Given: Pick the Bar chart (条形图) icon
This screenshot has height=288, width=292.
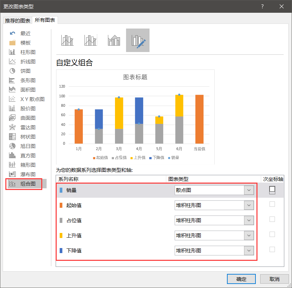Looking at the screenshot, I should click(12, 80).
